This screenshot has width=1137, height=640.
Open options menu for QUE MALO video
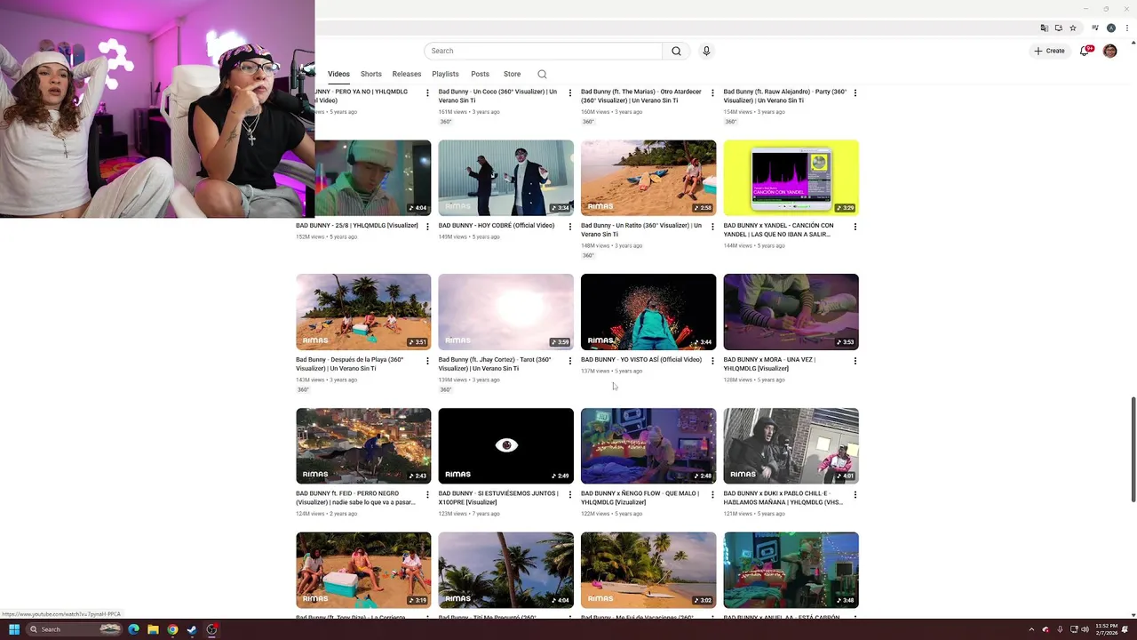(x=712, y=494)
